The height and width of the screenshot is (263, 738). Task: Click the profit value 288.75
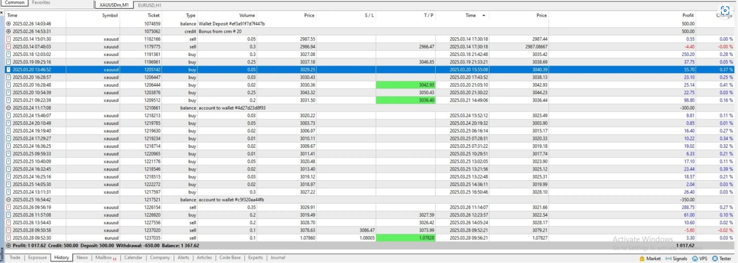pos(688,207)
